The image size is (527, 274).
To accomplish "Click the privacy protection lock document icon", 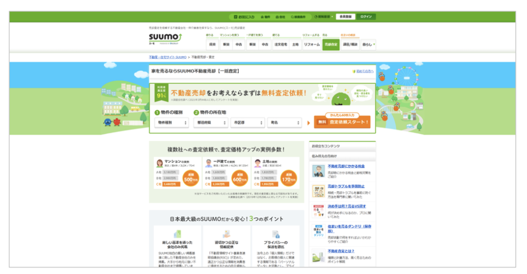I will click(x=275, y=234).
